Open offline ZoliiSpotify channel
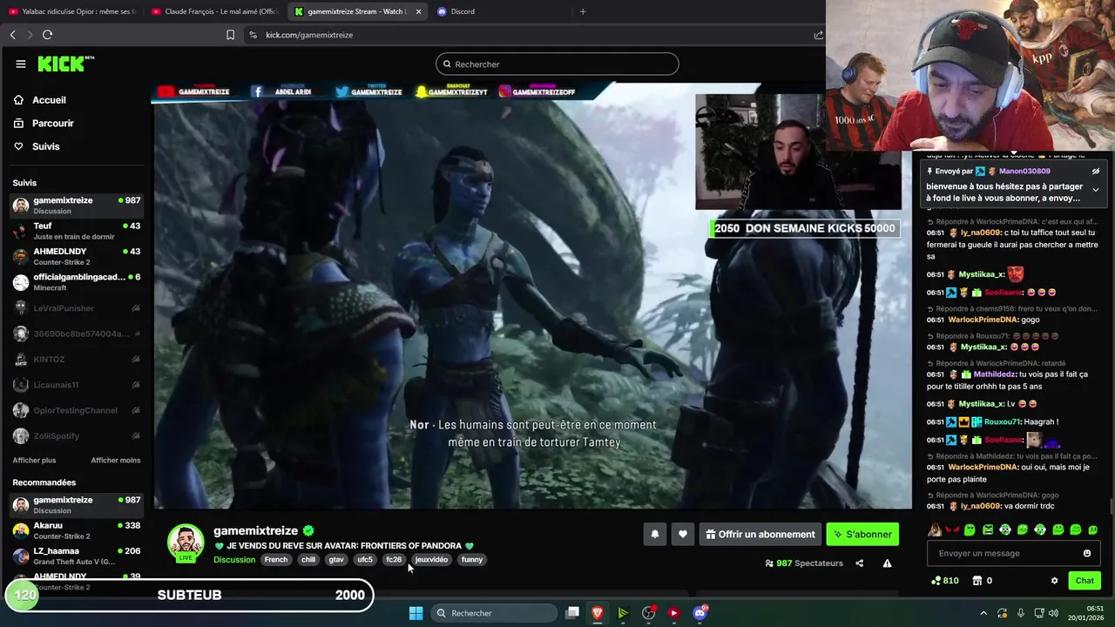Screen dimensions: 1115x627 pos(76,435)
